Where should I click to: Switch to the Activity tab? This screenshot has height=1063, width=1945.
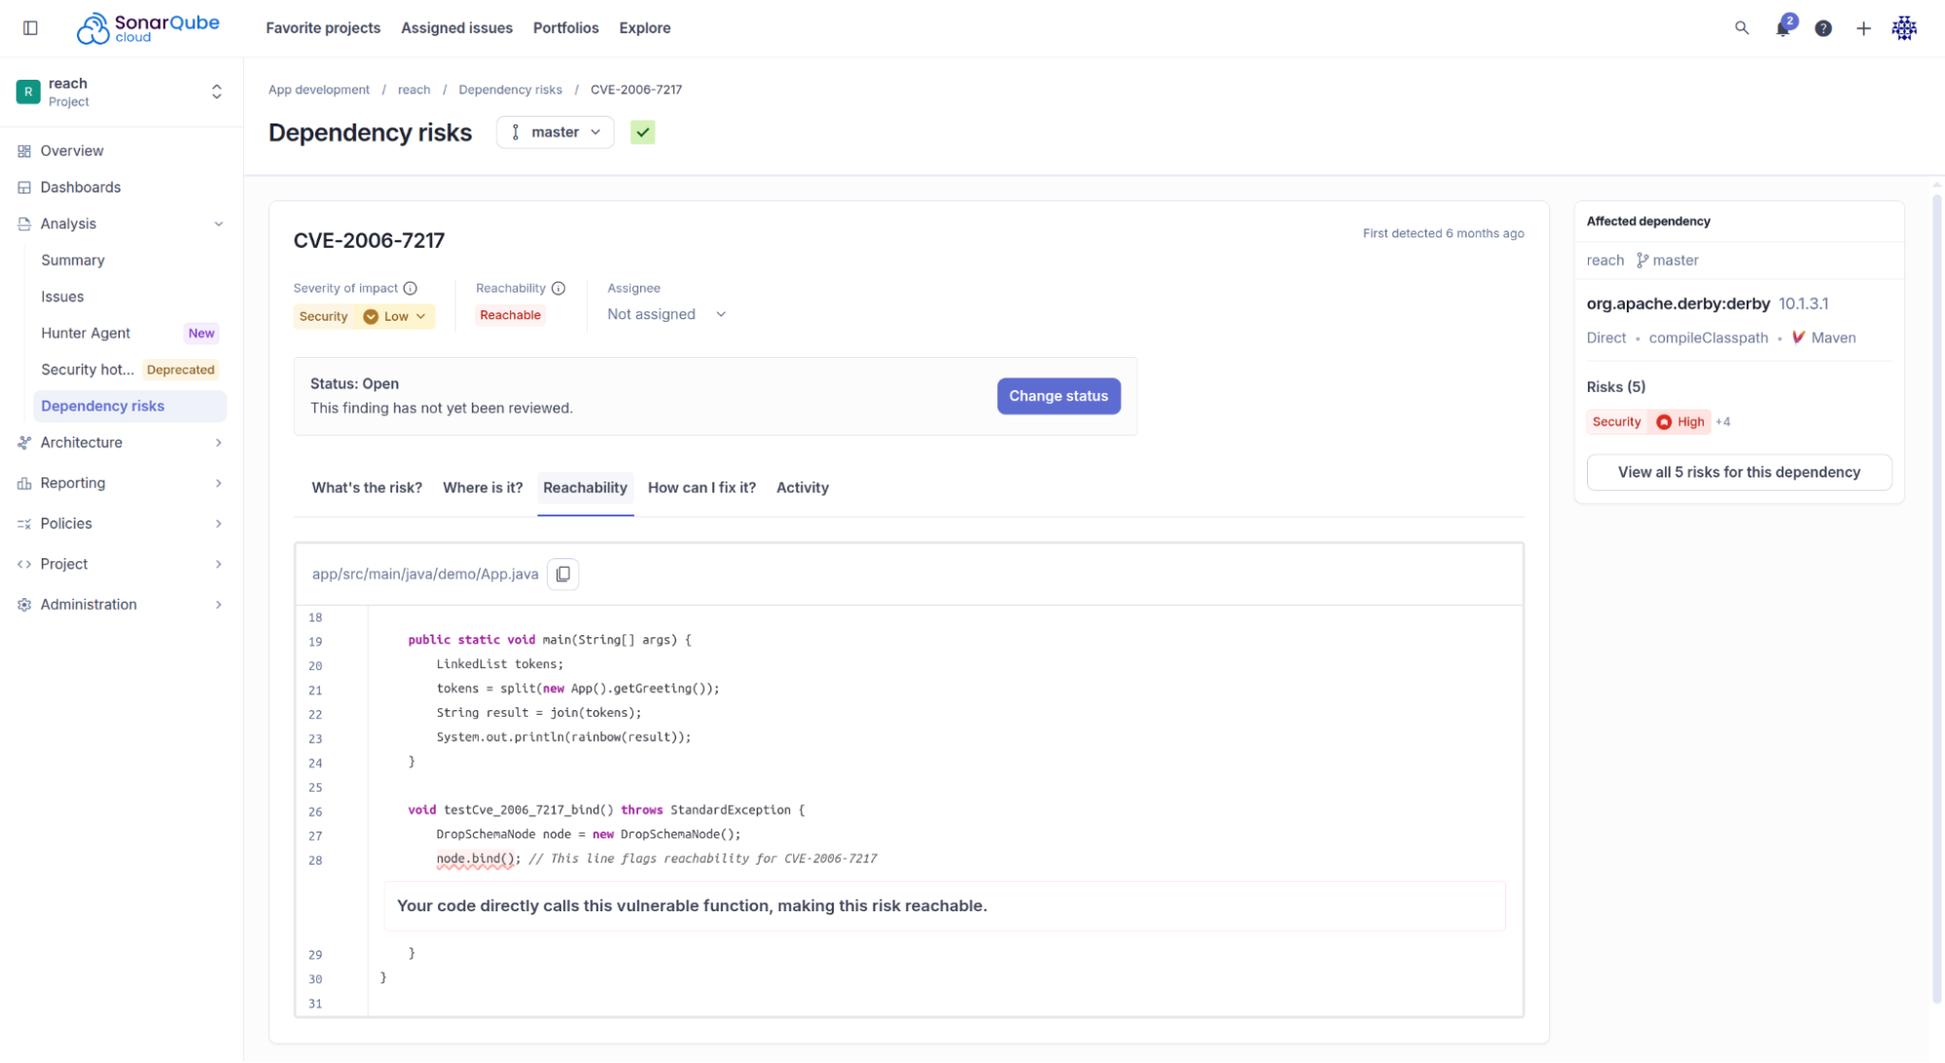coord(803,487)
